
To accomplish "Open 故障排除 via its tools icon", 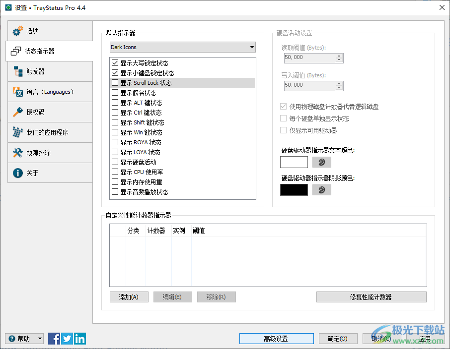I will (16, 152).
